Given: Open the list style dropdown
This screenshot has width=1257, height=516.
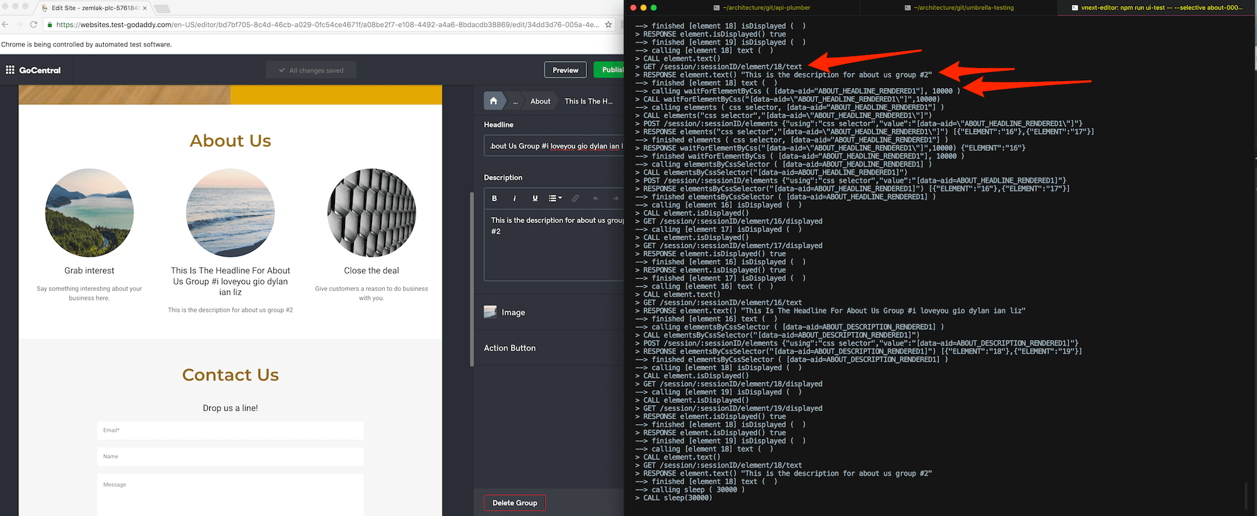Looking at the screenshot, I should pos(555,198).
